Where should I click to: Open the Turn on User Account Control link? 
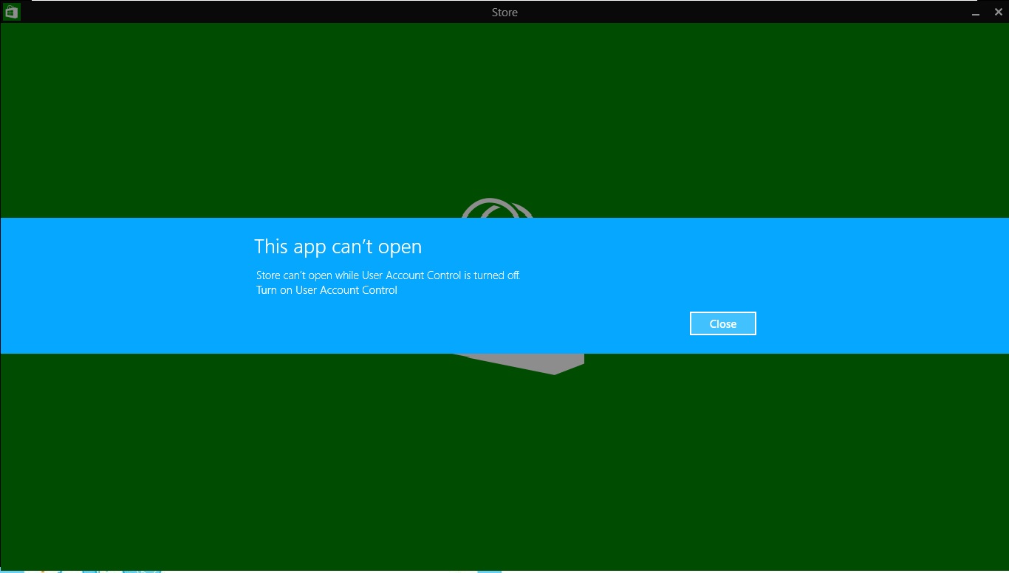[326, 290]
